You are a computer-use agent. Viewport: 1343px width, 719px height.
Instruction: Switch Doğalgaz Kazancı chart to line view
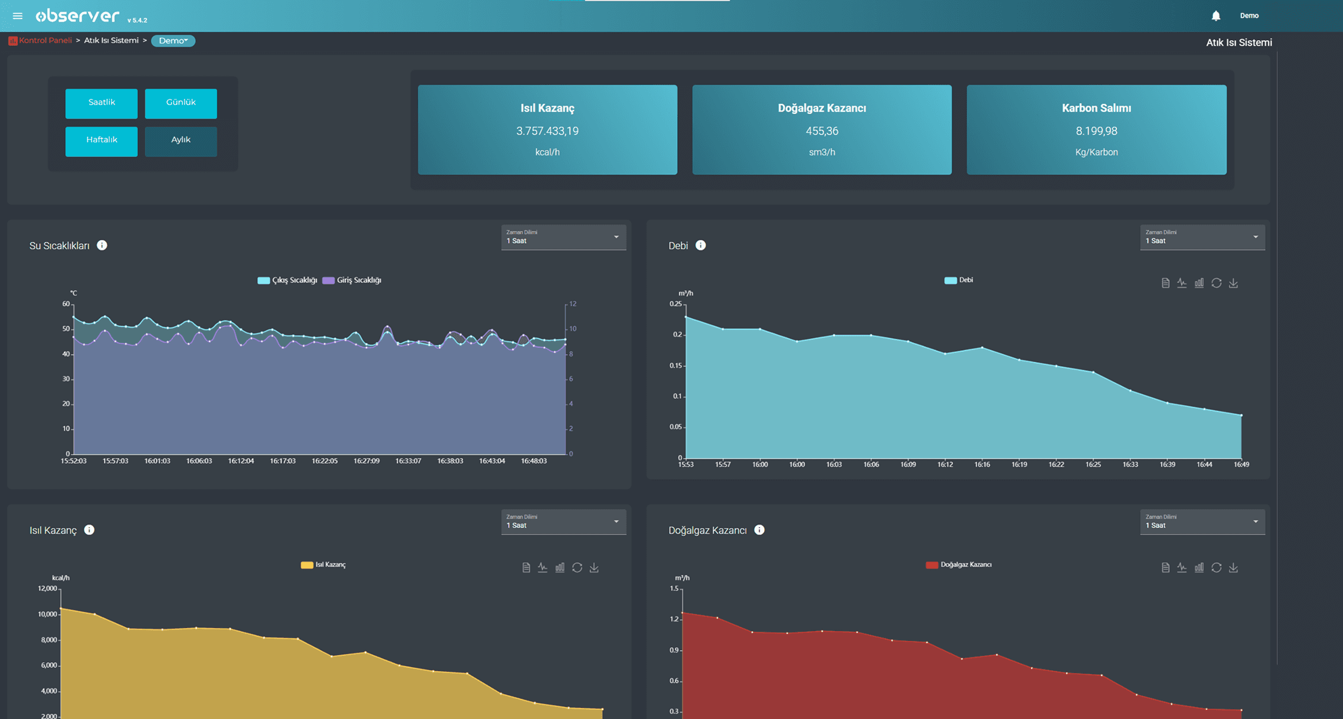1182,568
